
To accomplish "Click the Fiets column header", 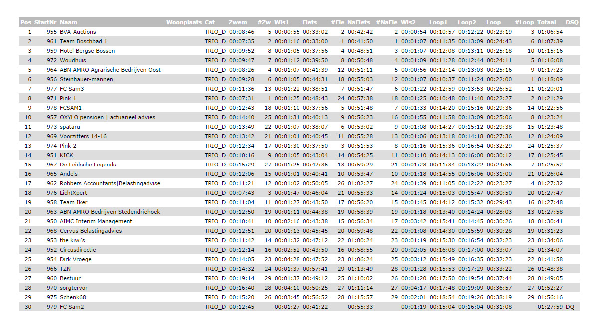I will (x=309, y=22).
